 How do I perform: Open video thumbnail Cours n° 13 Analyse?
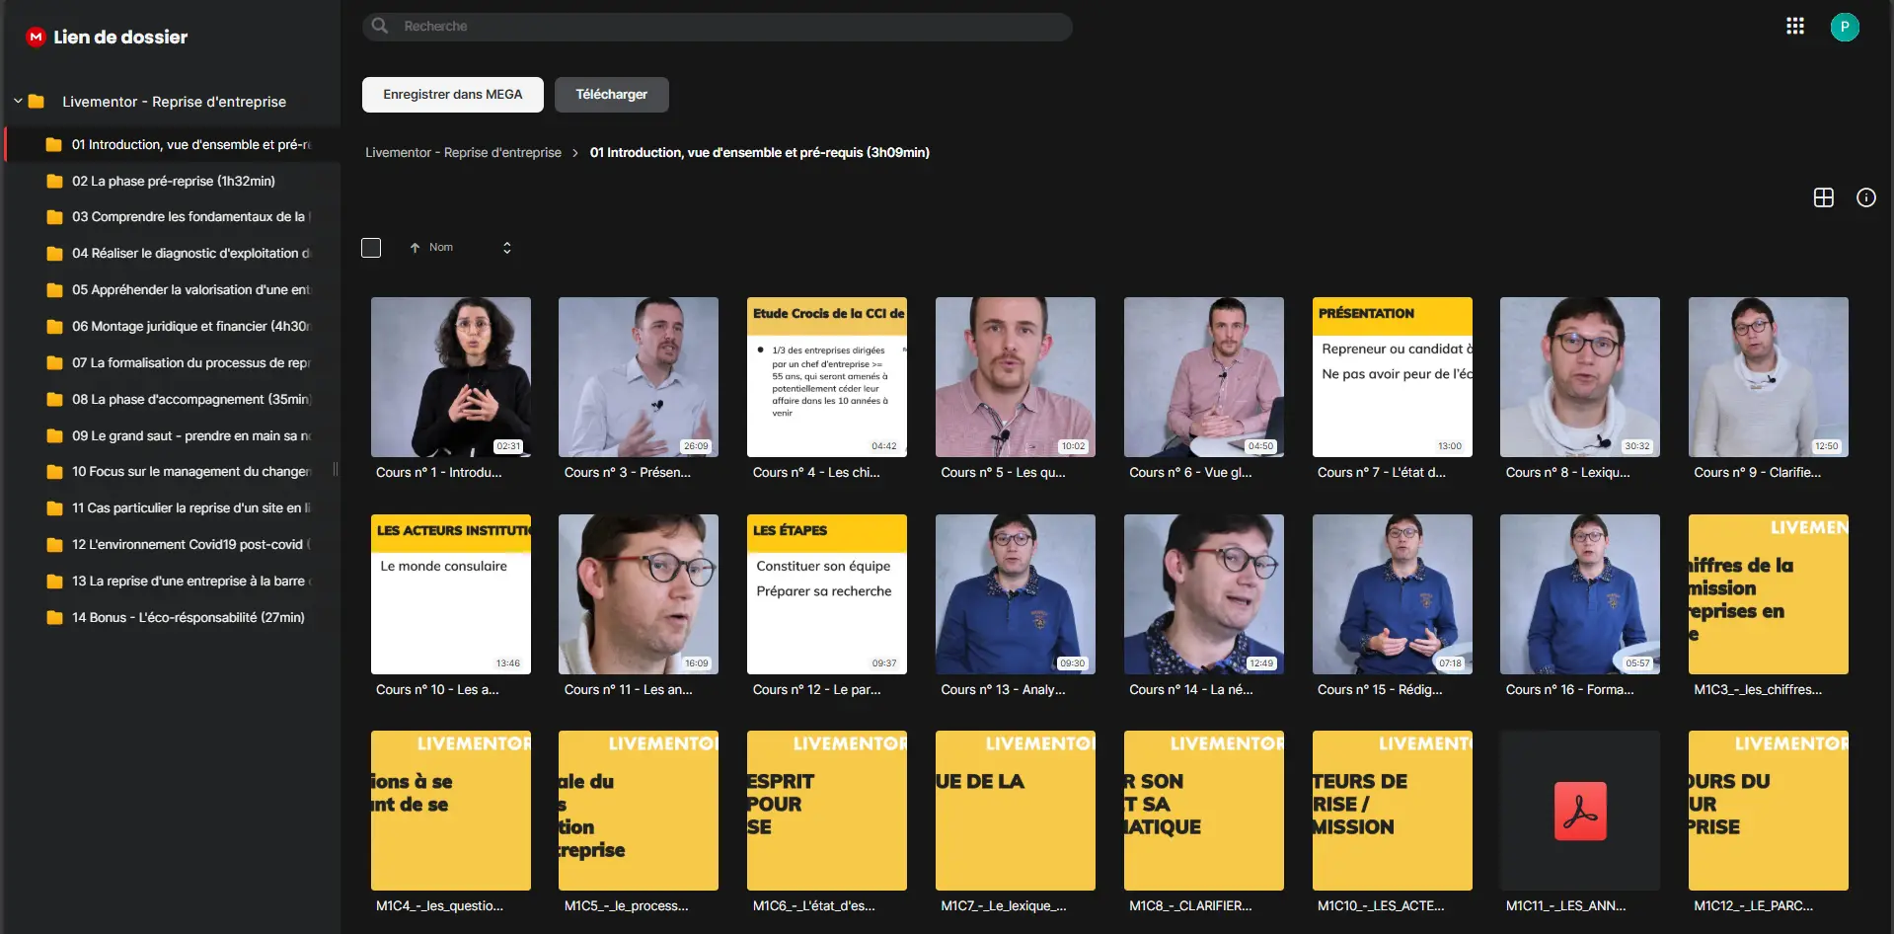tap(1016, 594)
